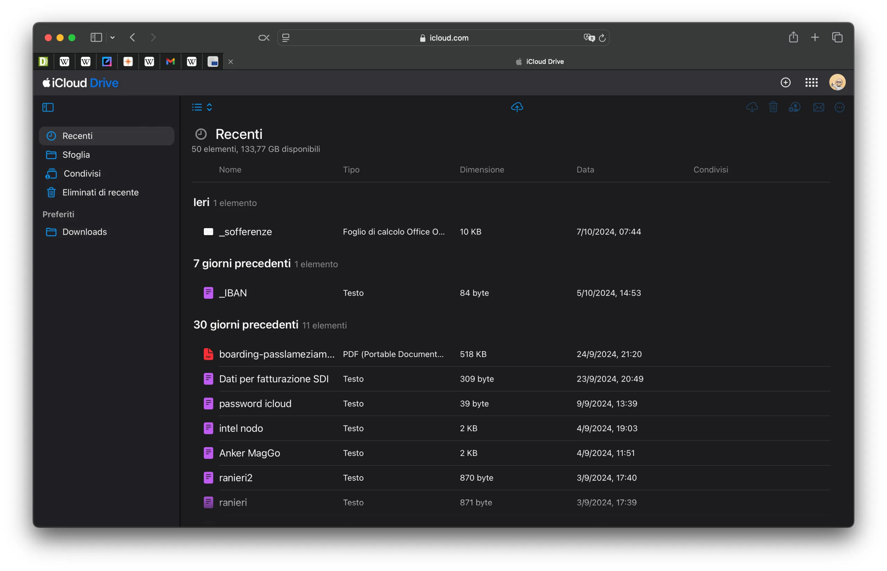
Task: Click the 518 KB size value
Action: [x=473, y=354]
